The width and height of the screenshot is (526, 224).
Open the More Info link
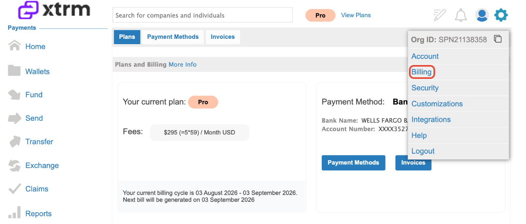click(x=183, y=65)
